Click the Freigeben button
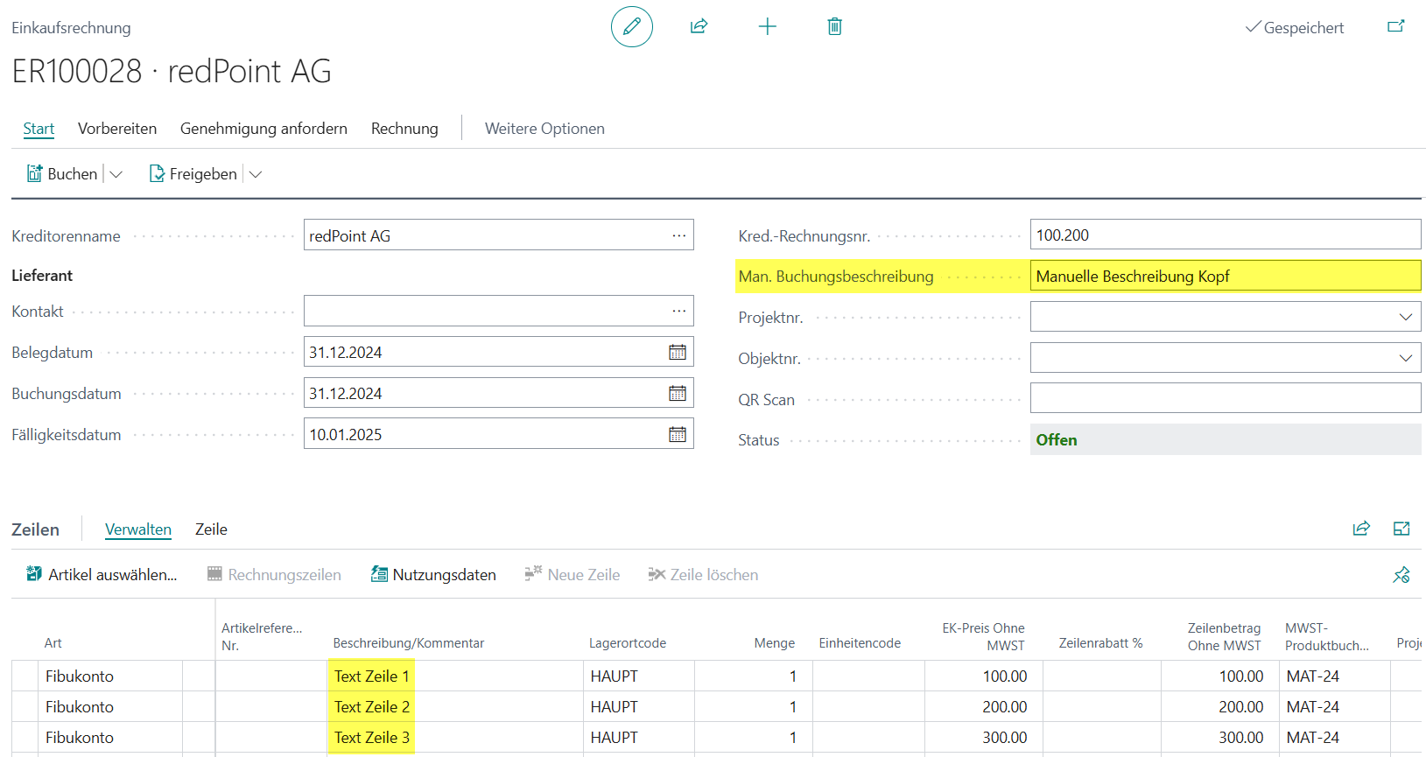This screenshot has height=757, width=1426. click(193, 174)
